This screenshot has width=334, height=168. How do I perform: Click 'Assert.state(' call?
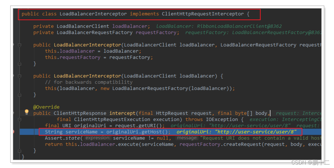[x=64, y=138]
